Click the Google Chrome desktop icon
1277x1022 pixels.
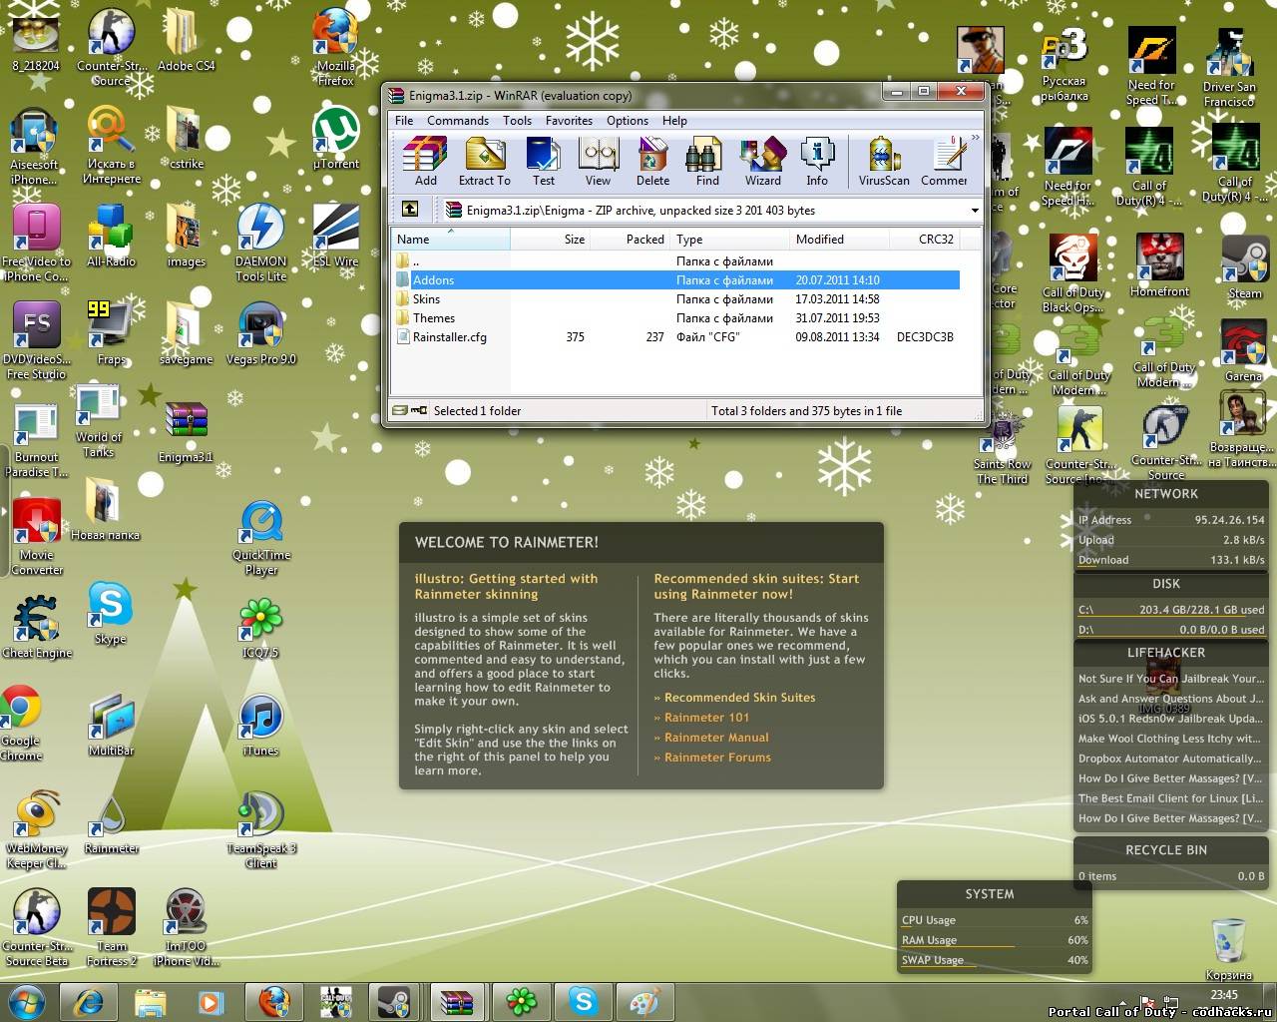click(x=21, y=724)
